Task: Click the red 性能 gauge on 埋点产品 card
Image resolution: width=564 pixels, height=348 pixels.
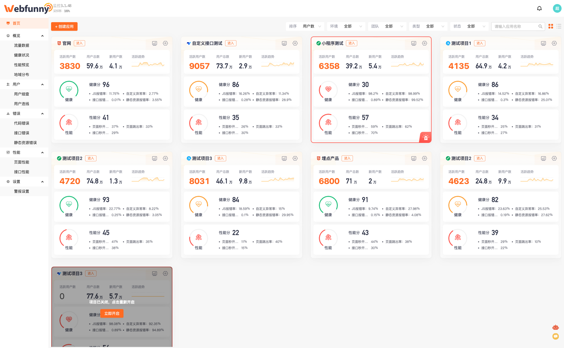Action: (328, 238)
